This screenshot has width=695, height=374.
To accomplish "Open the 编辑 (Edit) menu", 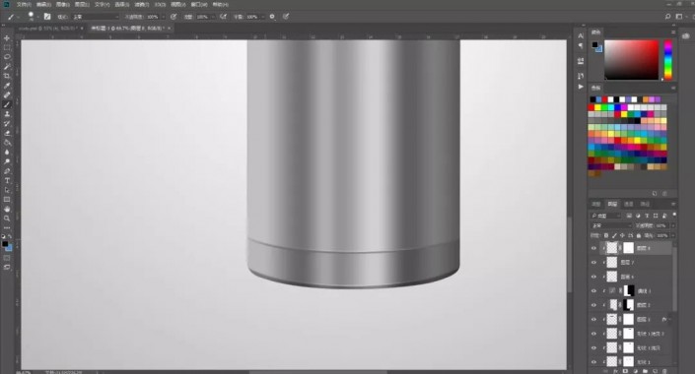I will (x=43, y=4).
